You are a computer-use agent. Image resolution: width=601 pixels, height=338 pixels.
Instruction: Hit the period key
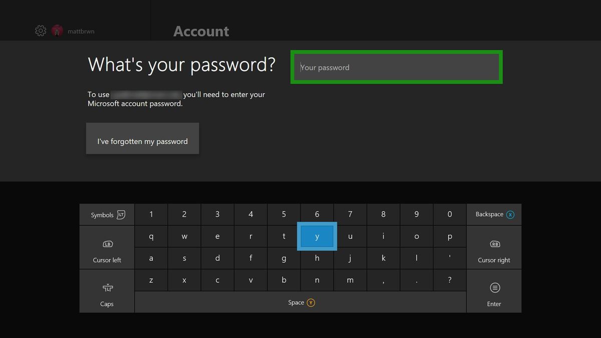tap(417, 280)
